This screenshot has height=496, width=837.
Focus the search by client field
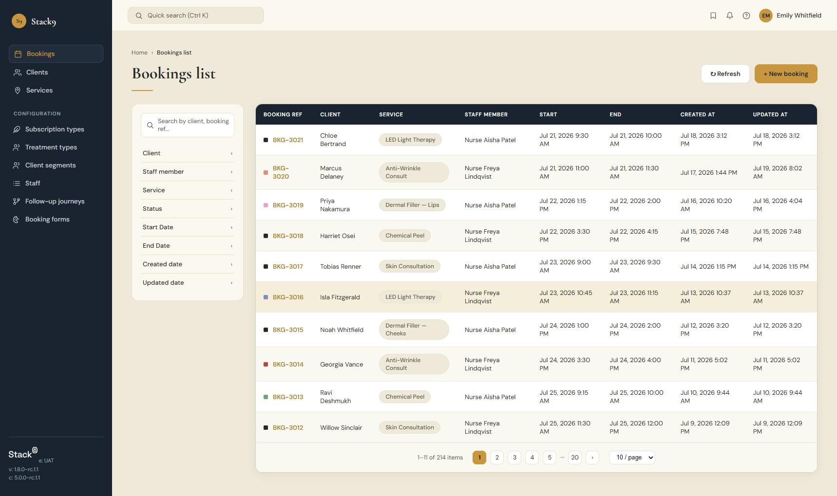point(188,125)
